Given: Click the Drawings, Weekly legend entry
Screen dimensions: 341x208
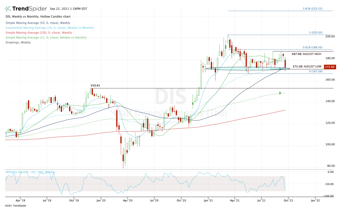Looking at the screenshot, I should click(x=18, y=42).
